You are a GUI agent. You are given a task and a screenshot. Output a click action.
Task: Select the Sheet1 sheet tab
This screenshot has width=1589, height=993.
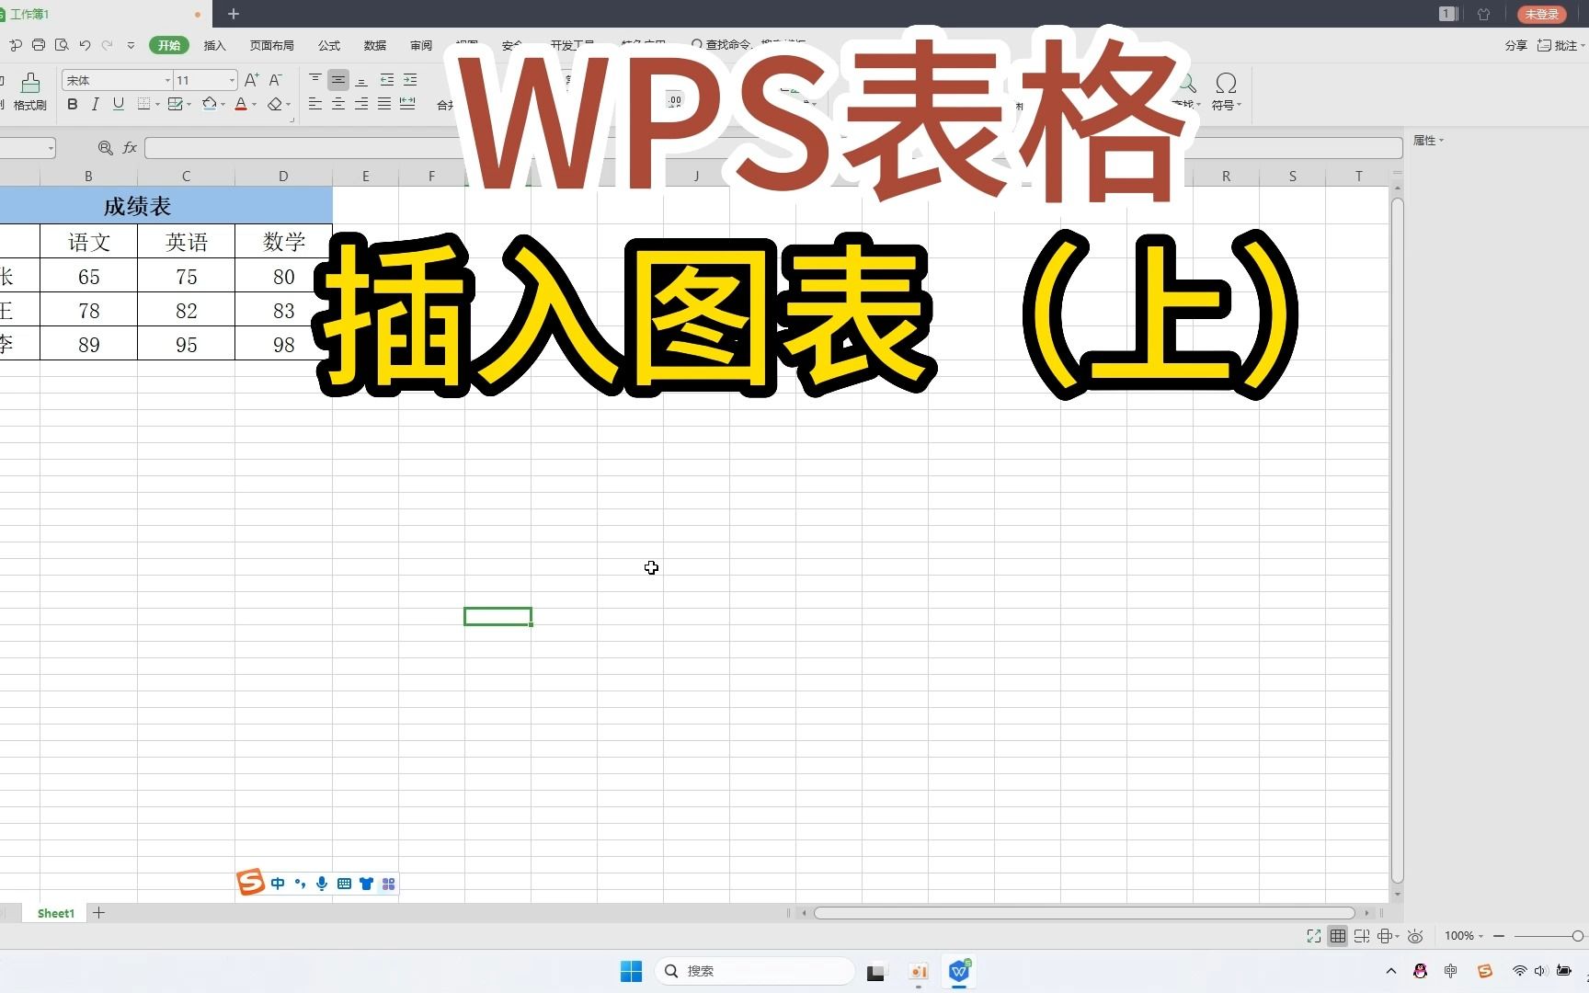(x=56, y=913)
